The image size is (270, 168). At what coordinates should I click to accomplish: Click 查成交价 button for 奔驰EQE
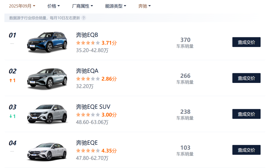click(x=246, y=150)
